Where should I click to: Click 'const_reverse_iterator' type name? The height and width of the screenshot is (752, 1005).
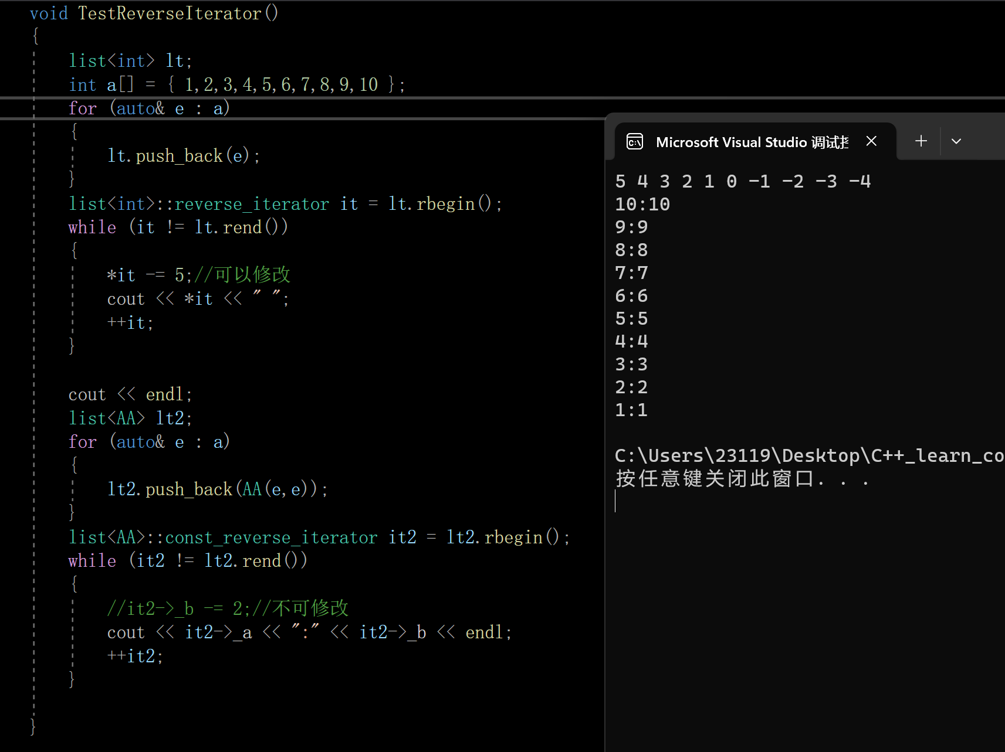(271, 537)
